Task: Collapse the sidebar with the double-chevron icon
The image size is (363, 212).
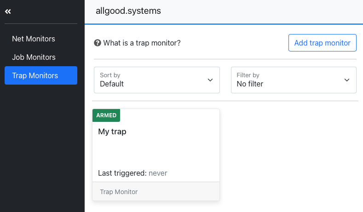Action: tap(8, 11)
